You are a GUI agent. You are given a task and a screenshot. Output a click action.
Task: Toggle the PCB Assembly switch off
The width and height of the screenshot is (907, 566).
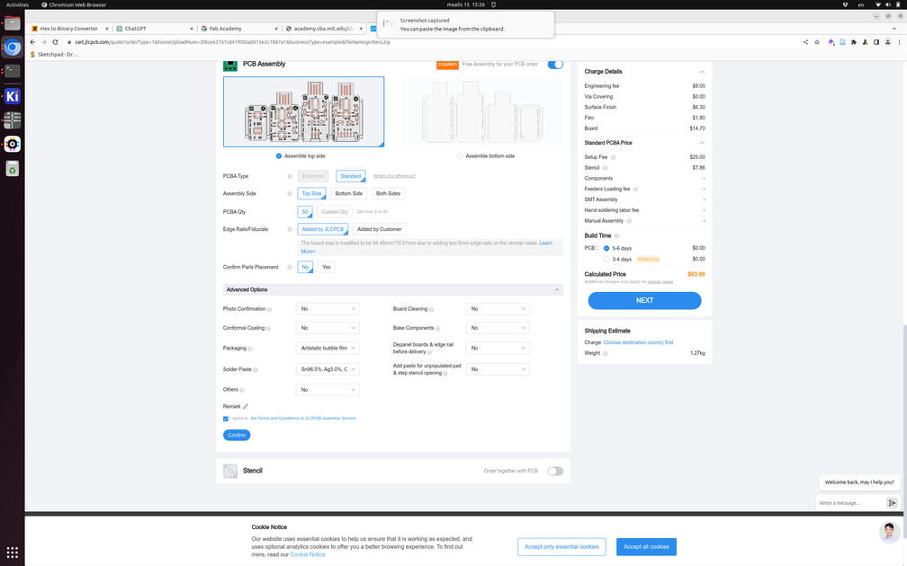pos(555,64)
